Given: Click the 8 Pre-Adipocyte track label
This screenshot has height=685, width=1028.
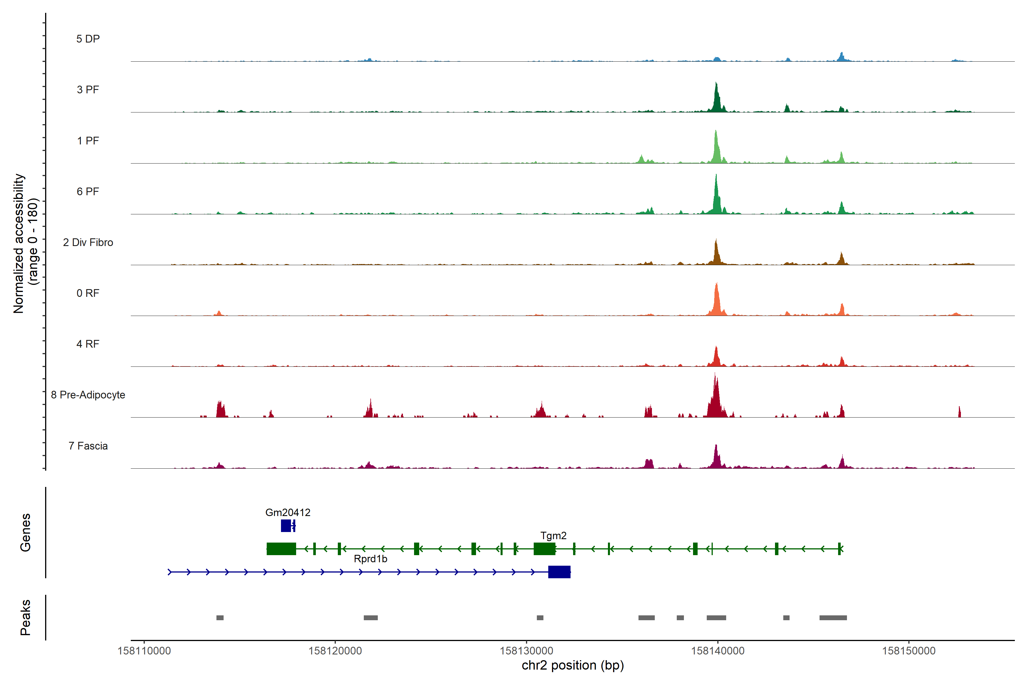Looking at the screenshot, I should pos(88,394).
